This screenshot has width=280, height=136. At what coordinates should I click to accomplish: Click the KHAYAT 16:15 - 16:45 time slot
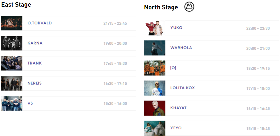[x=258, y=109]
